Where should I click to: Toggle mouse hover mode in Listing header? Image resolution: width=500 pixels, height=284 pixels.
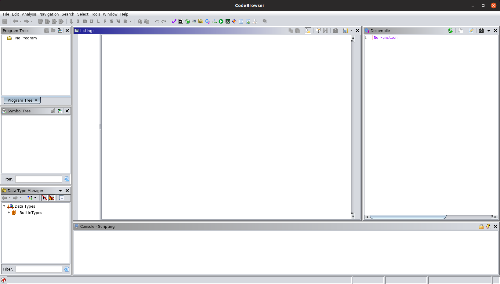click(x=308, y=31)
